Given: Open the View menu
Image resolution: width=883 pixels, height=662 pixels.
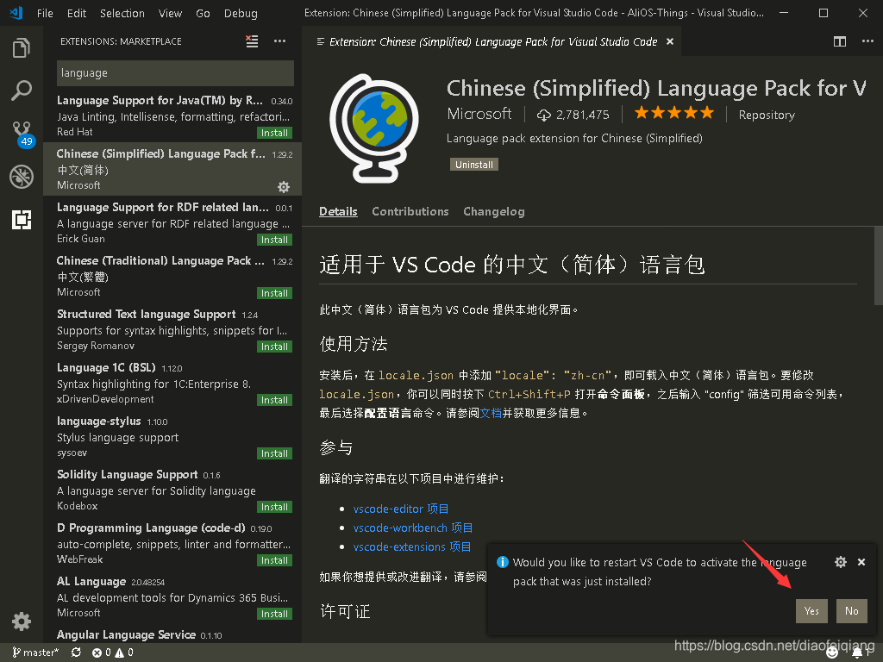Looking at the screenshot, I should 170,13.
